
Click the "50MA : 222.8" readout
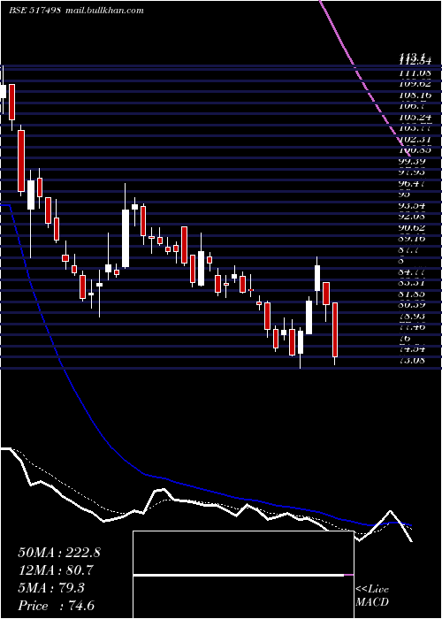click(59, 553)
